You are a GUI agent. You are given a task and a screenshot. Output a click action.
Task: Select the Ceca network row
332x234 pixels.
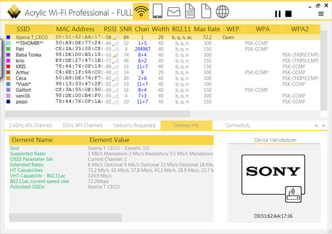coord(162,78)
